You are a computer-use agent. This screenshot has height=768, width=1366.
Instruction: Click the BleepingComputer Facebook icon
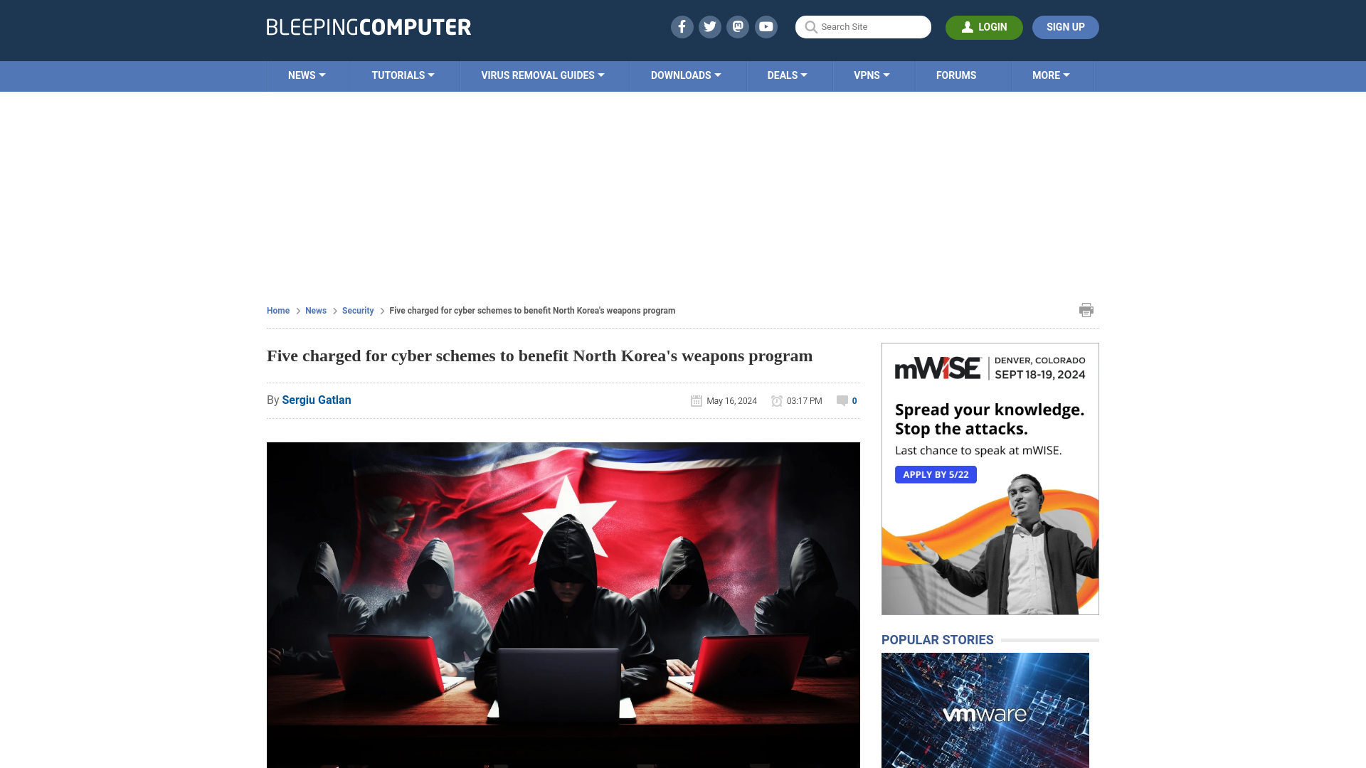(x=681, y=26)
